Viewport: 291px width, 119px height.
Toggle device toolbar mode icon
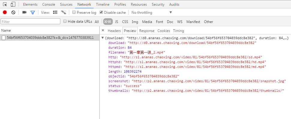tap(13, 4)
